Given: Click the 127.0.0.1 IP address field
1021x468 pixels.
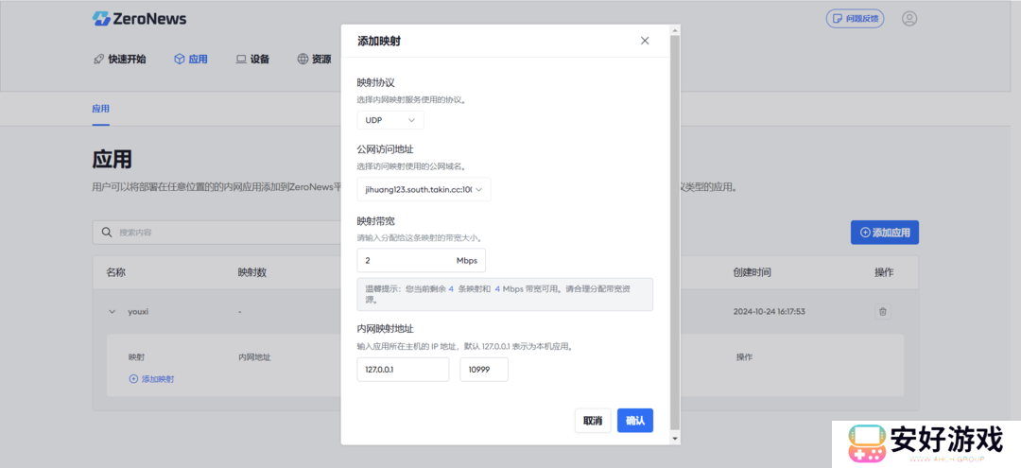Looking at the screenshot, I should [403, 370].
